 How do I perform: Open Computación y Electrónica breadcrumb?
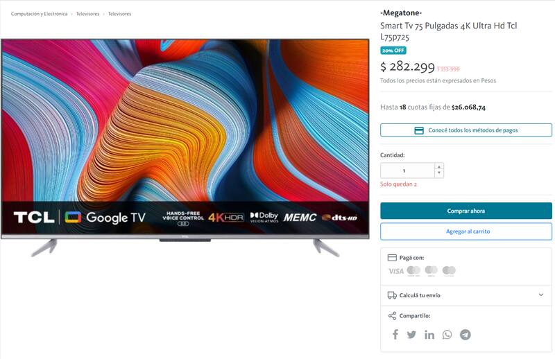click(x=39, y=14)
